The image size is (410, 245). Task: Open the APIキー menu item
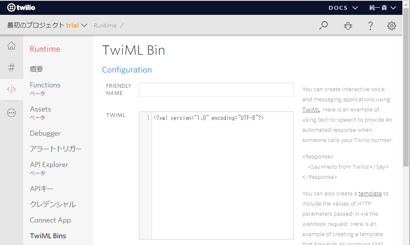tap(42, 189)
